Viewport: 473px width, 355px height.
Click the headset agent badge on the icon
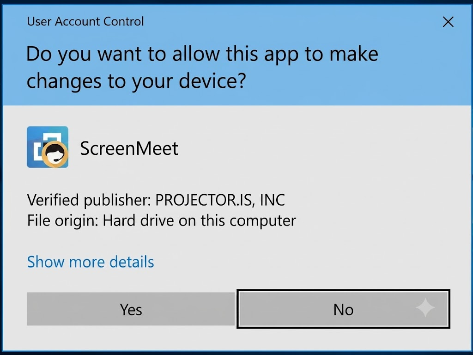(55, 154)
